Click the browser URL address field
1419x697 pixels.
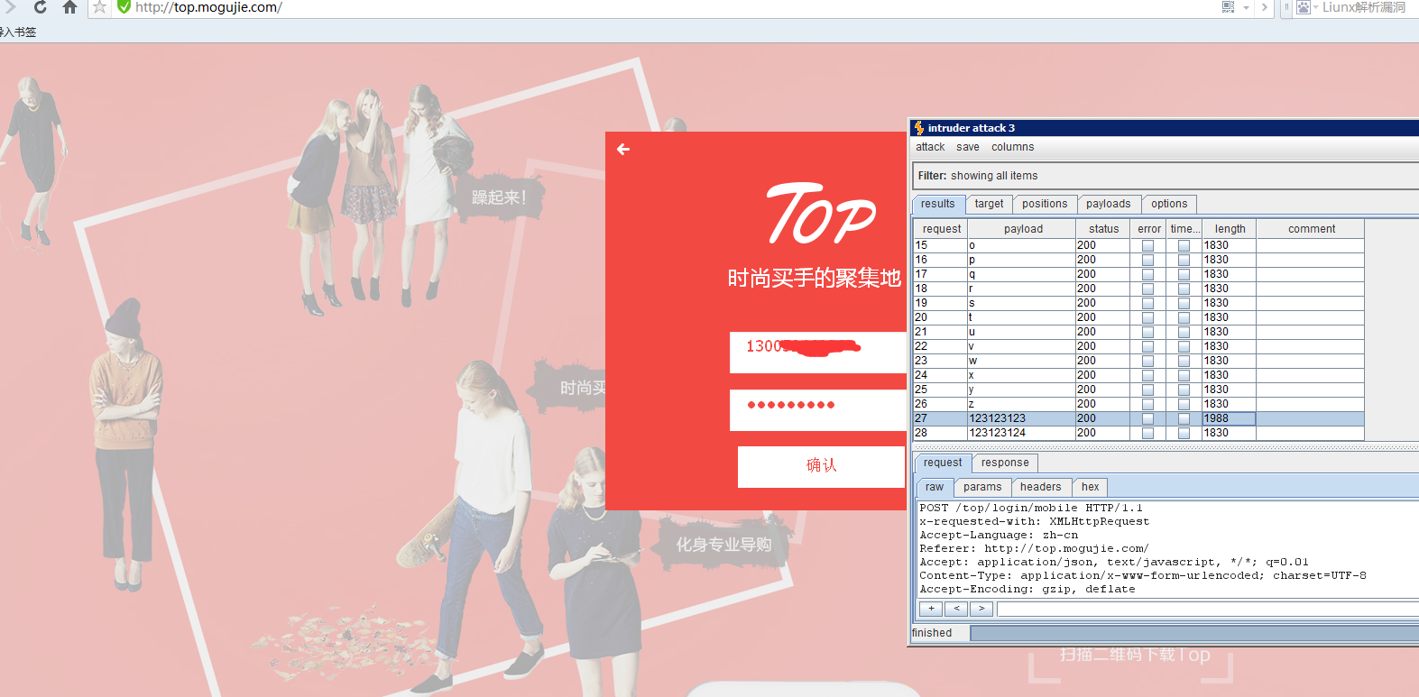[x=668, y=7]
